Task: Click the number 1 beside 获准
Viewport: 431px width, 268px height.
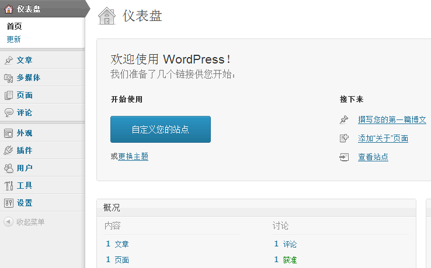Action: click(x=276, y=259)
